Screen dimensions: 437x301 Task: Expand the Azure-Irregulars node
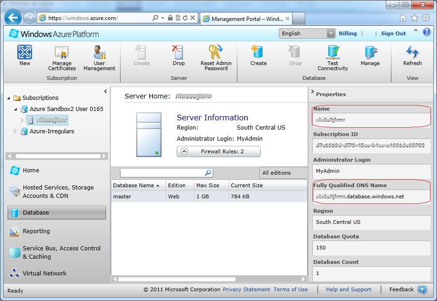(x=15, y=131)
